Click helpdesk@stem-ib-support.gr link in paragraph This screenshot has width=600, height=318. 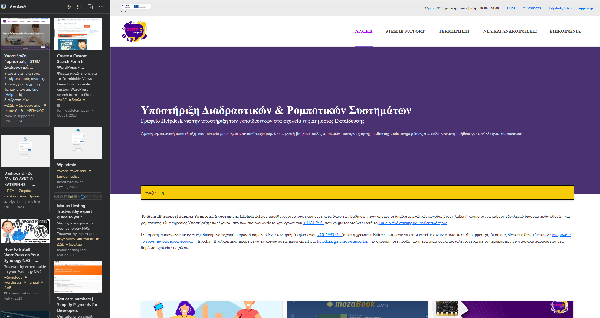click(x=343, y=241)
